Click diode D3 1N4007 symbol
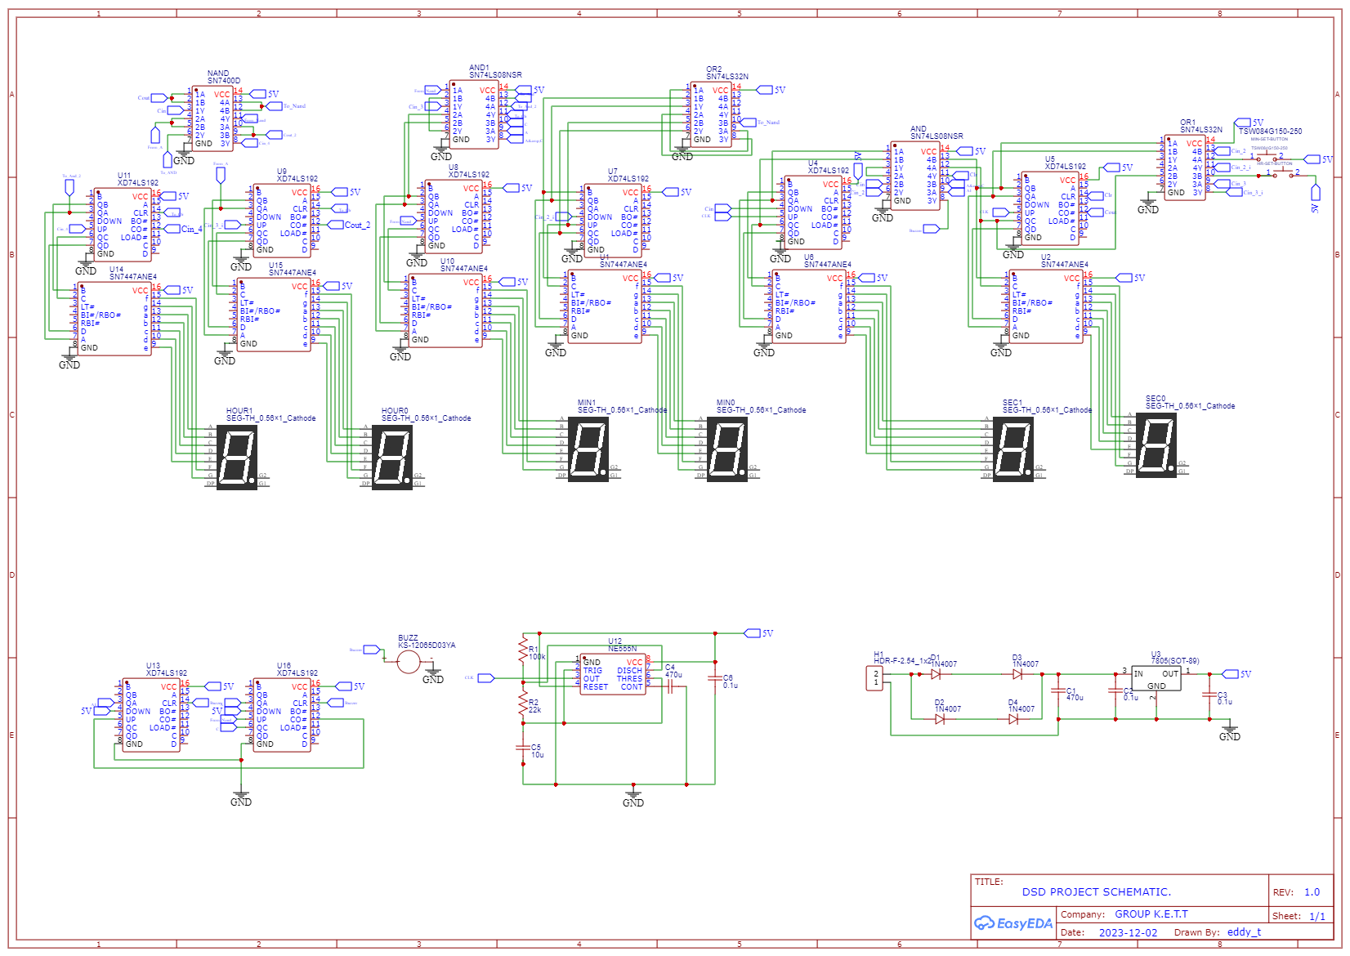 1017,674
